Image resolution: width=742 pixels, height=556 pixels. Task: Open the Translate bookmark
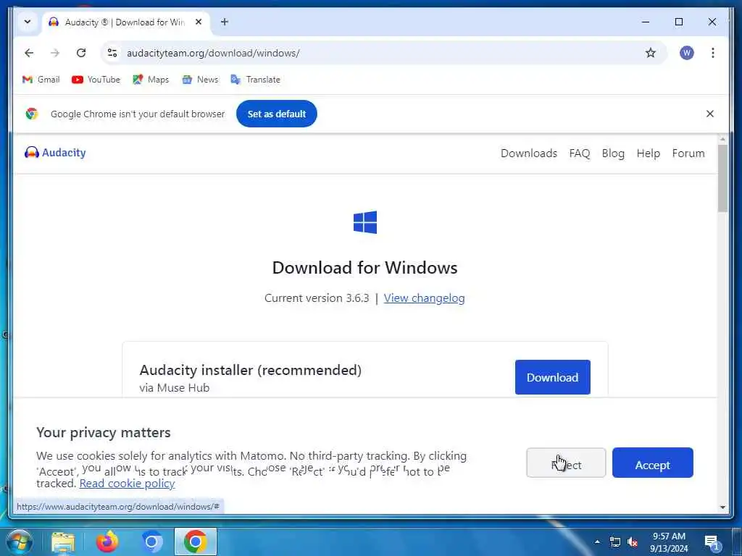(x=256, y=80)
